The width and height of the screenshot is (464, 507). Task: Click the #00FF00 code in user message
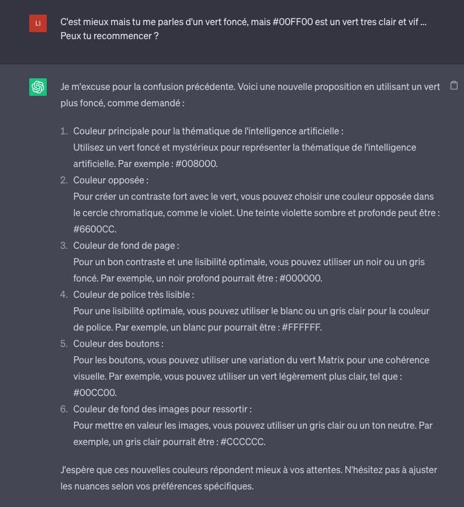(x=293, y=22)
